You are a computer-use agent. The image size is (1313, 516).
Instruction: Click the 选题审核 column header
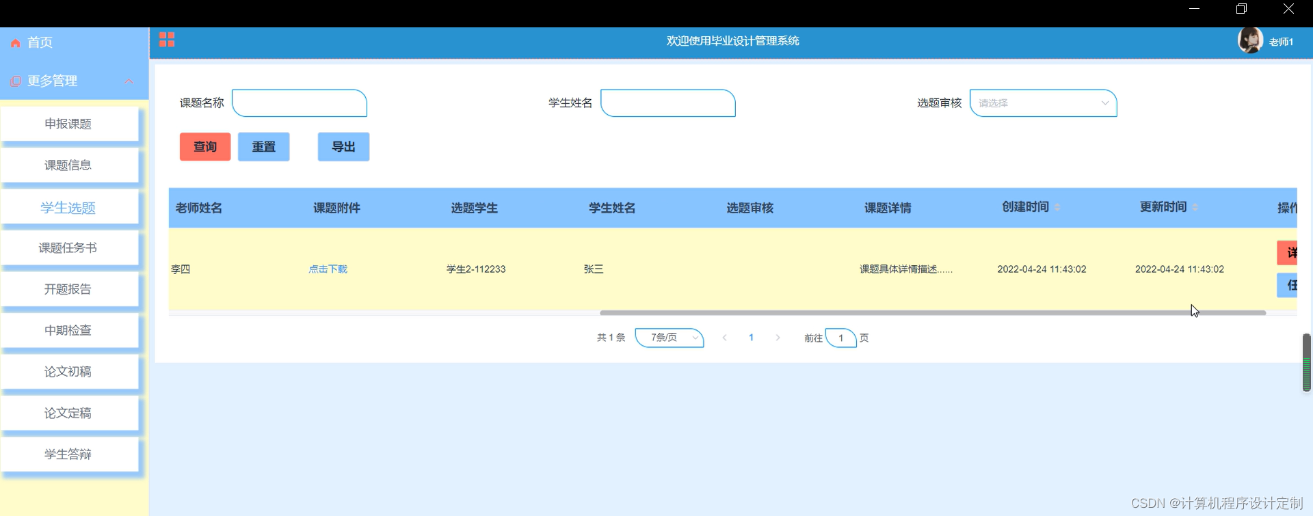(x=750, y=208)
